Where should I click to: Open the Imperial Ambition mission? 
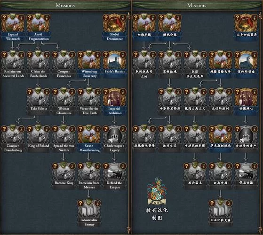click(114, 98)
